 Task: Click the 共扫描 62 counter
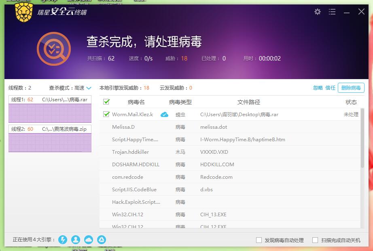pos(101,59)
